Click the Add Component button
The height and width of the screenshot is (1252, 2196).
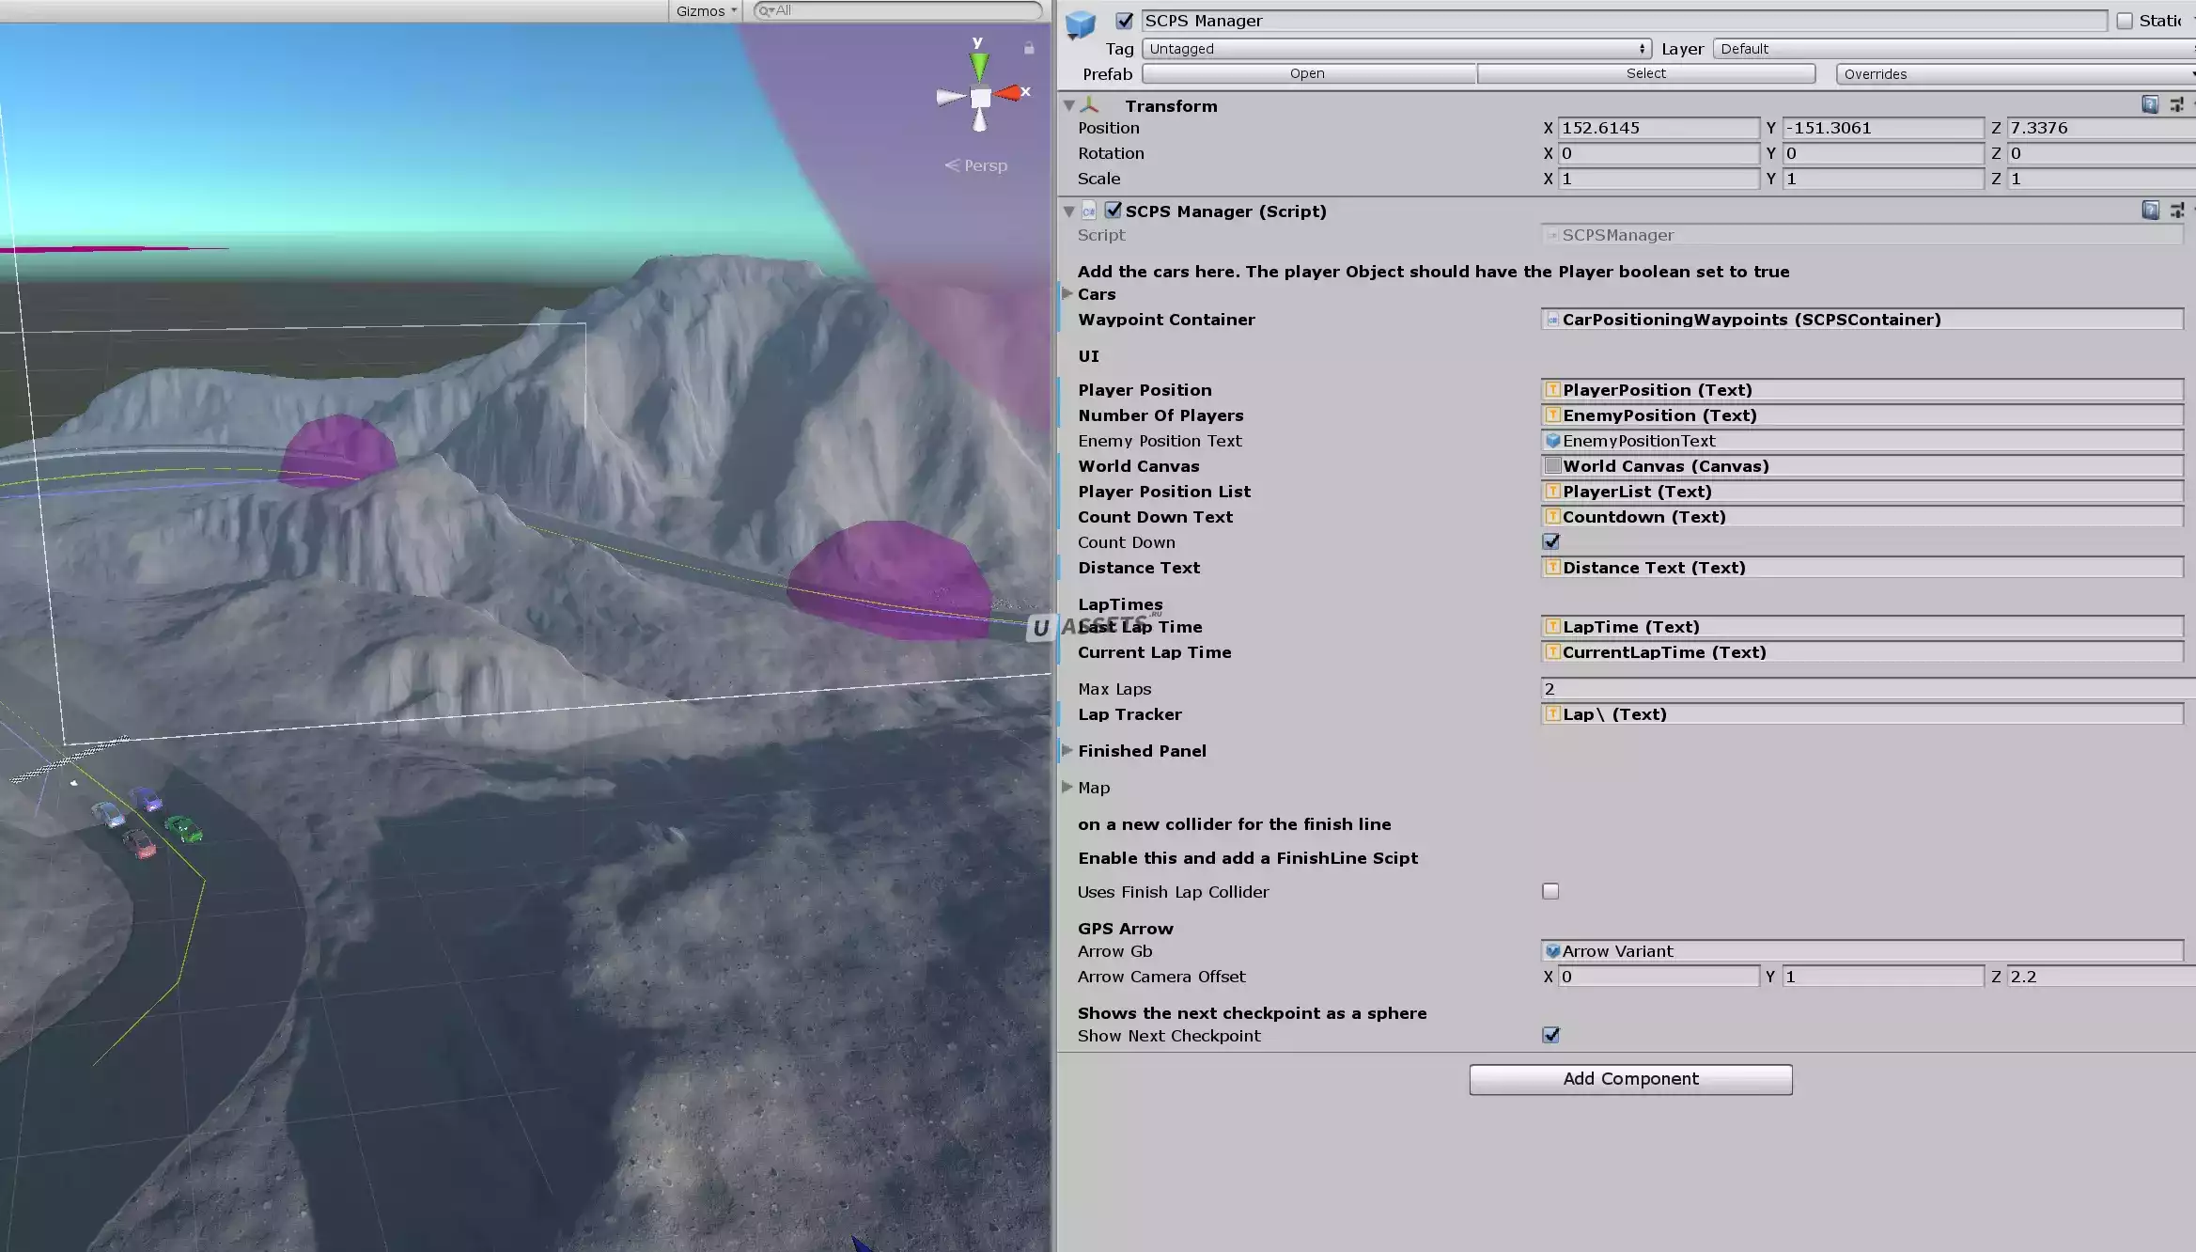coord(1629,1079)
